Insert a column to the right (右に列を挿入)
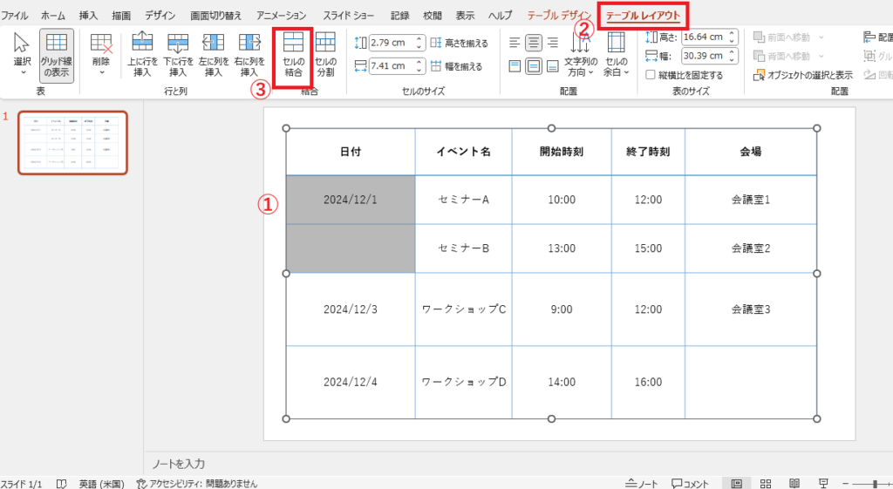Image resolution: width=893 pixels, height=489 pixels. [x=249, y=55]
